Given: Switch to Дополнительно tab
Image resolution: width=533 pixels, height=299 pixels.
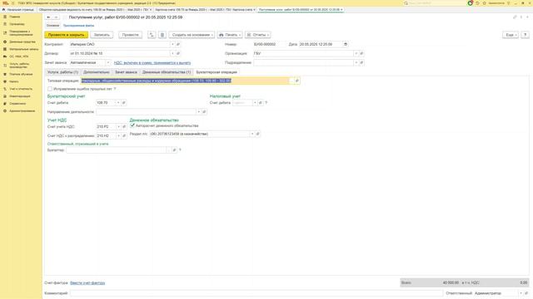Looking at the screenshot, I should point(97,72).
